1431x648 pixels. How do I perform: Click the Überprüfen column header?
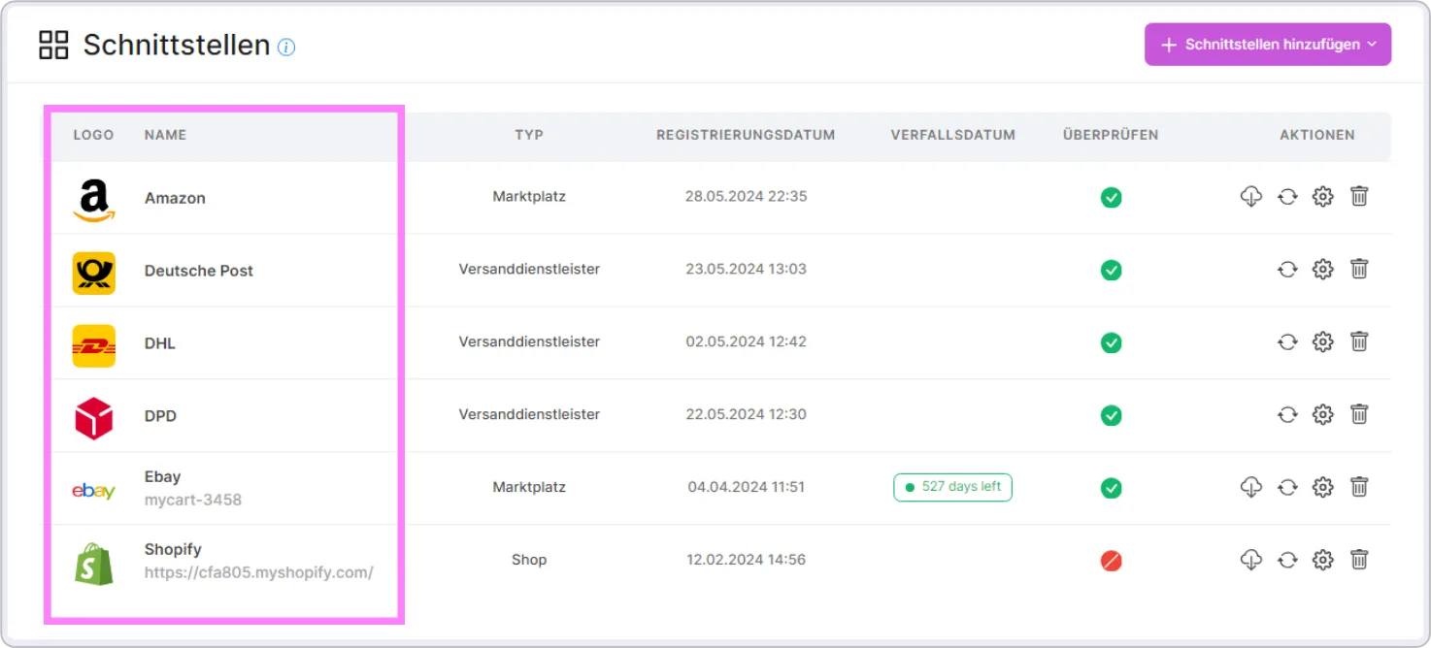tap(1111, 135)
